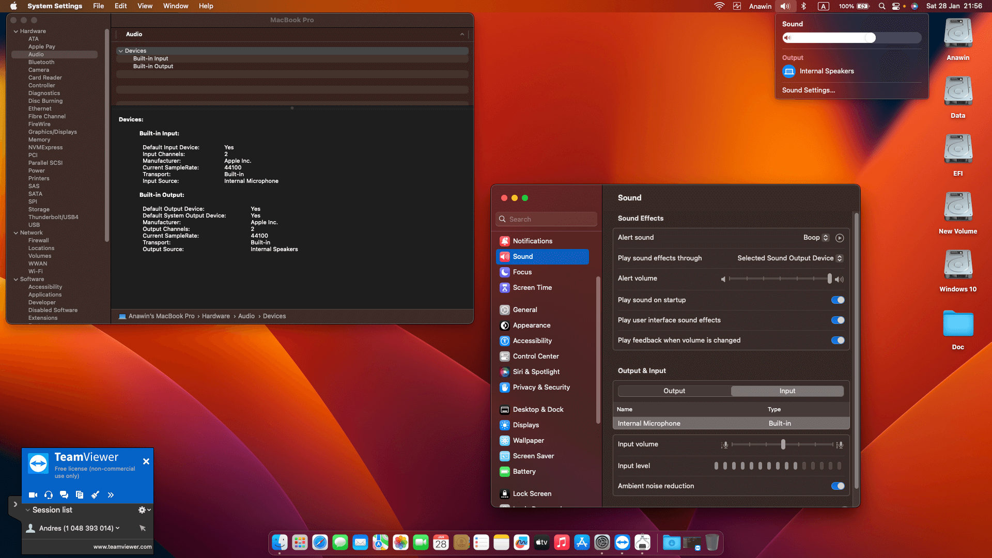Collapse the Devices section in Audio info
The height and width of the screenshot is (558, 992).
pyautogui.click(x=120, y=51)
